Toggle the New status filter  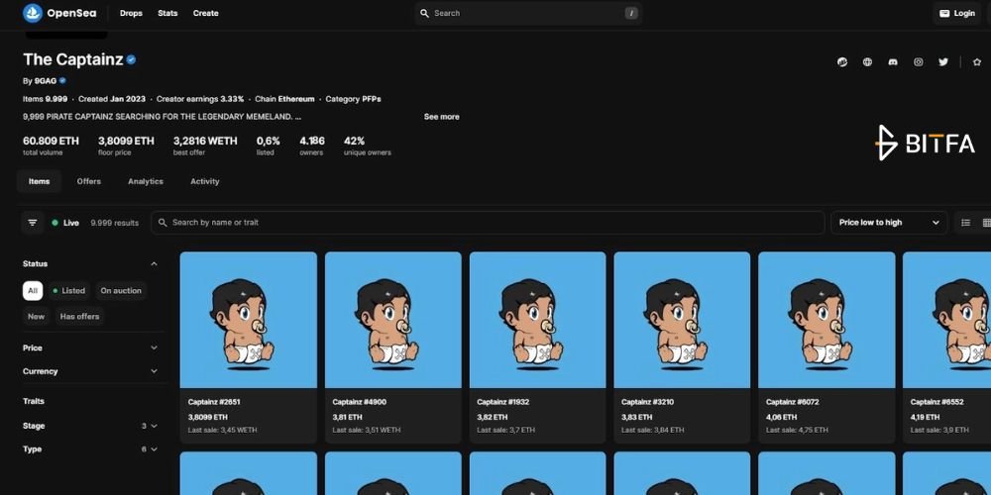(x=36, y=317)
